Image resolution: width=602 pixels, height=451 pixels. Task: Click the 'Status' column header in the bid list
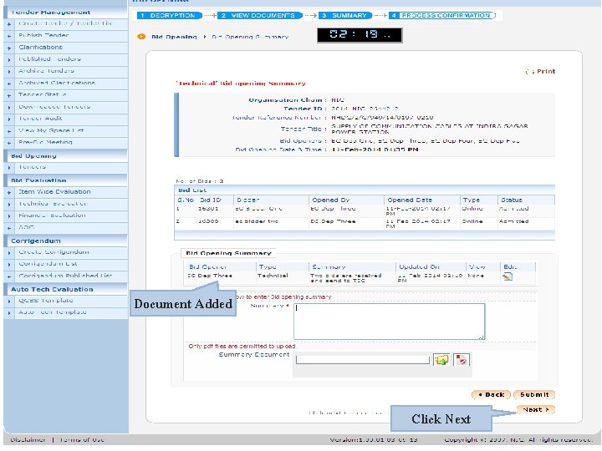click(512, 200)
